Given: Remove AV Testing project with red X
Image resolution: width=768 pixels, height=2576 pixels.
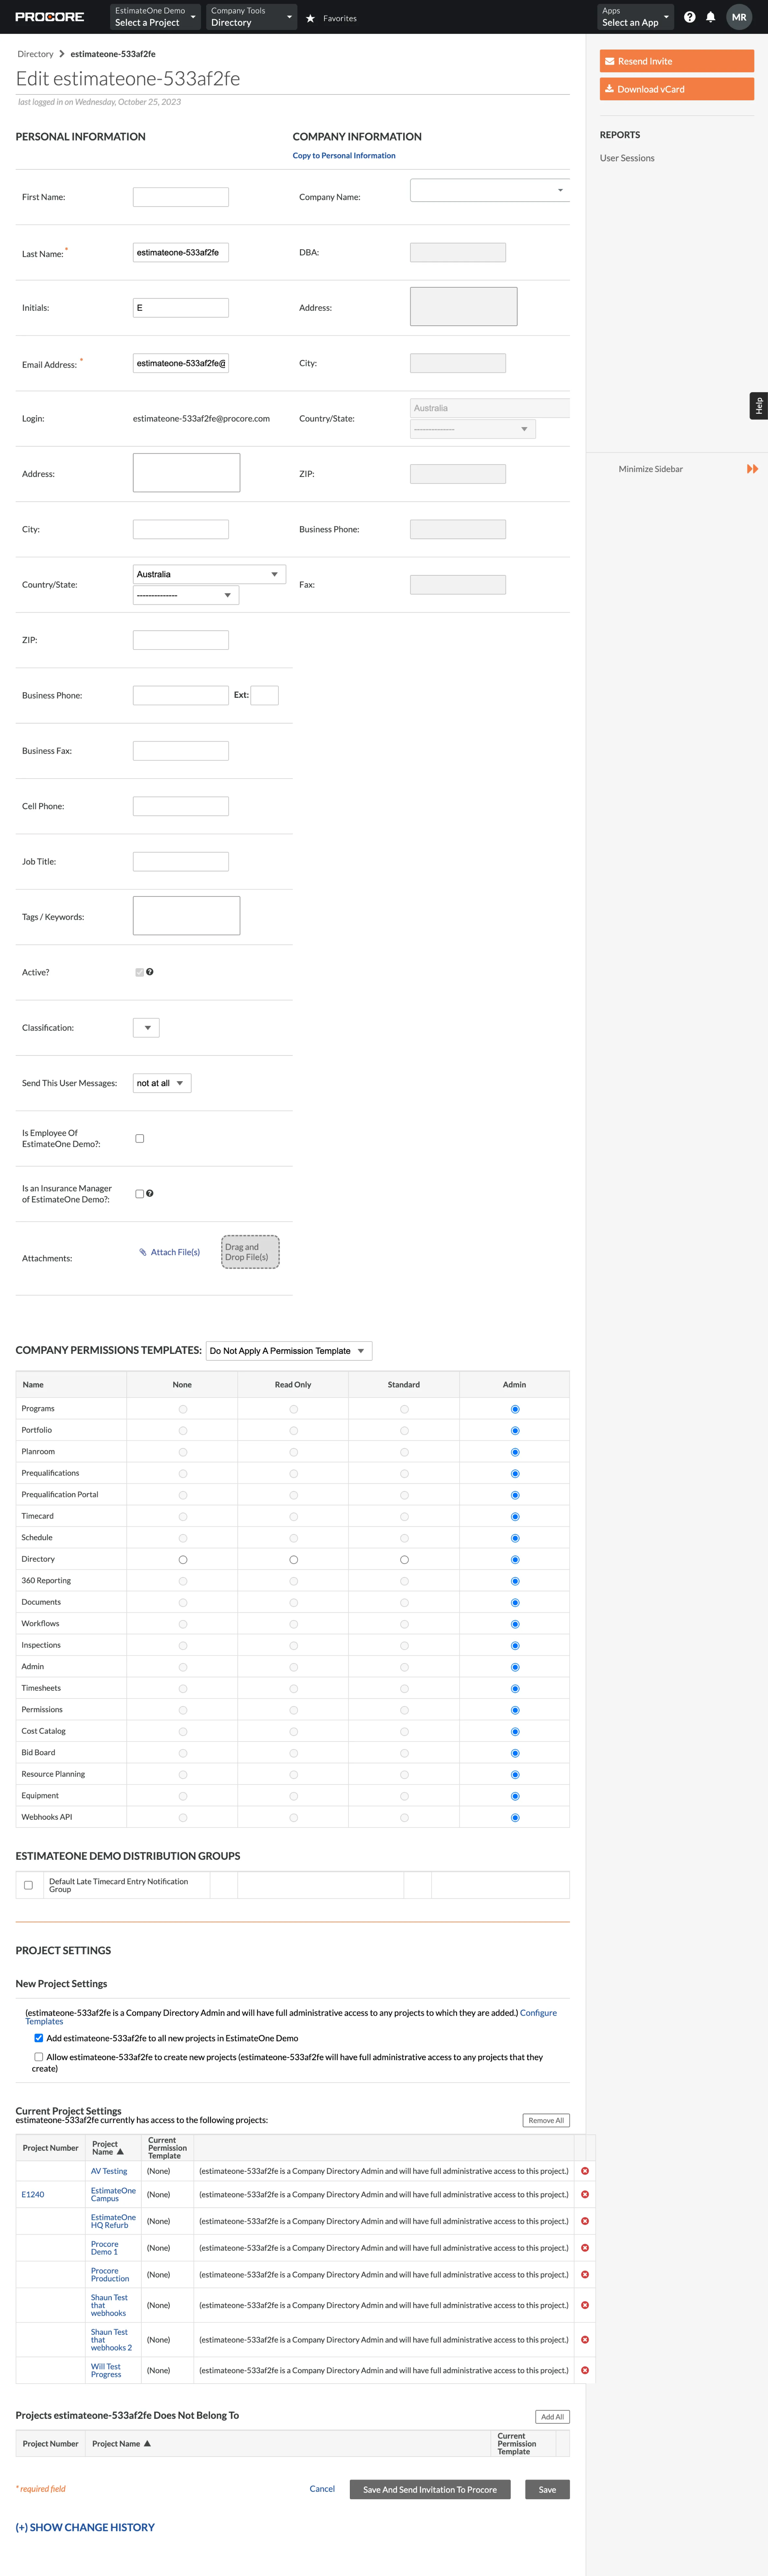Looking at the screenshot, I should click(x=585, y=2171).
